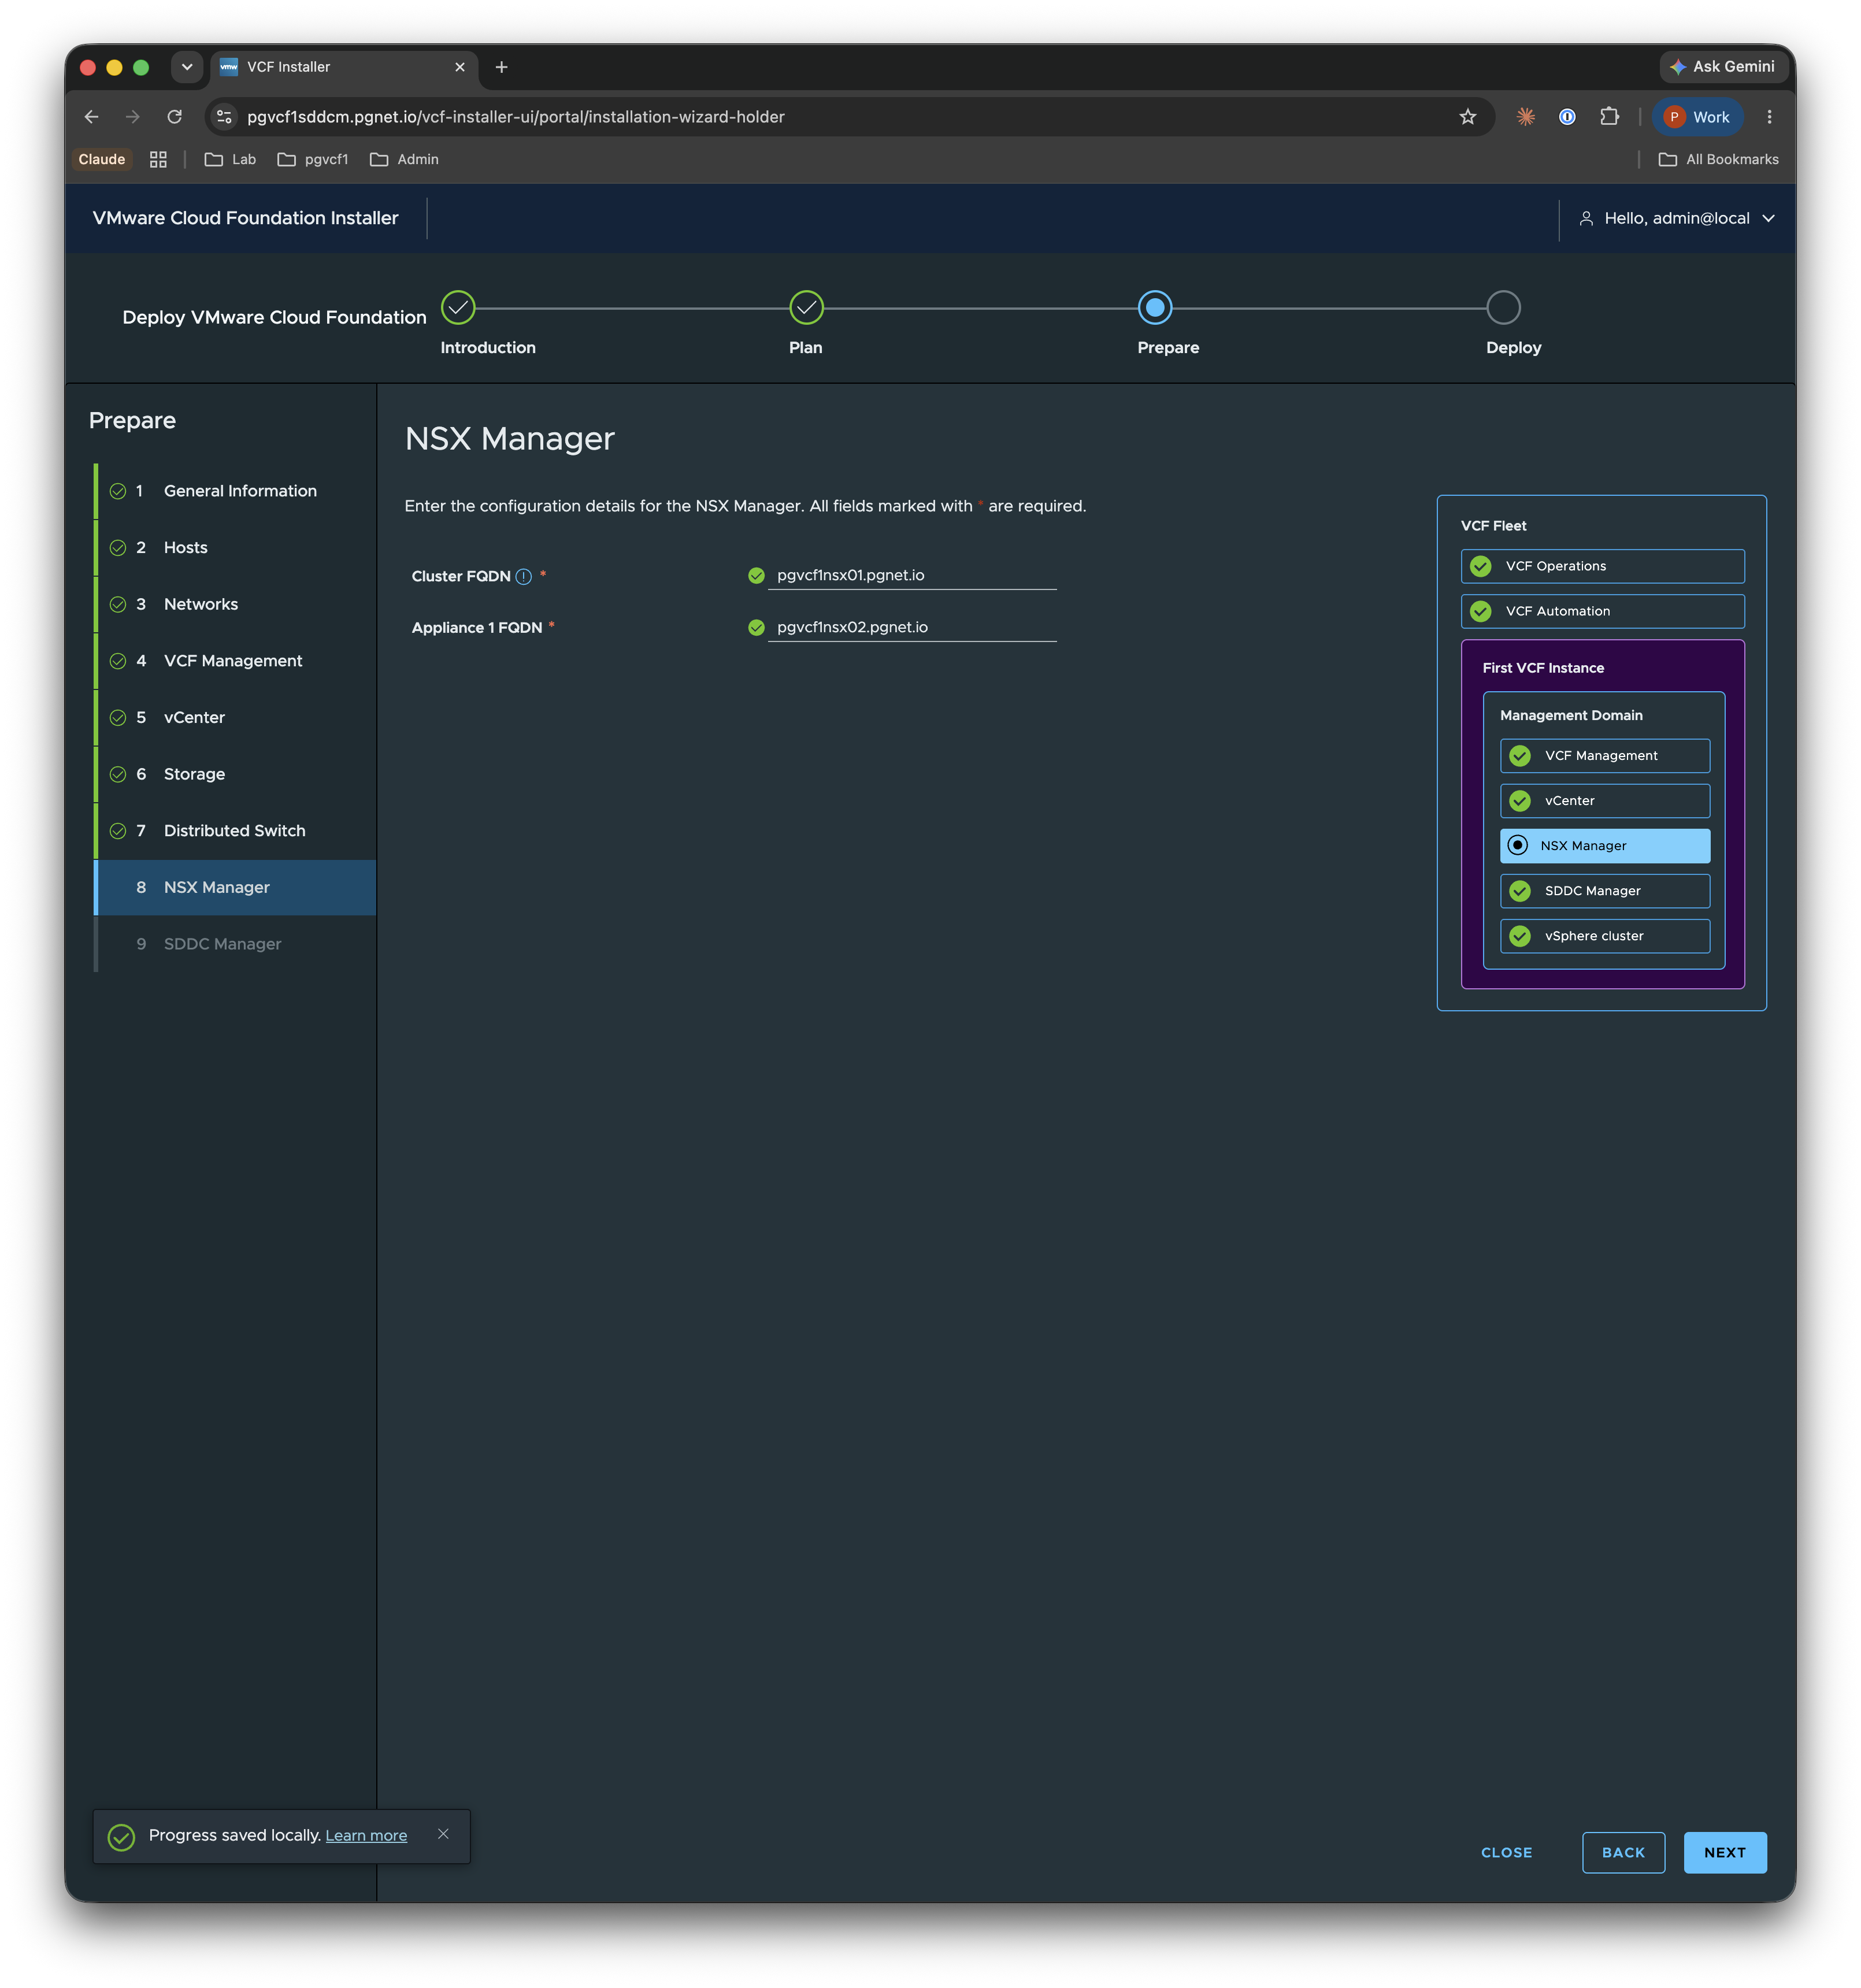Open step 4 VCF Management
Viewport: 1861px width, 1988px height.
tap(236, 661)
